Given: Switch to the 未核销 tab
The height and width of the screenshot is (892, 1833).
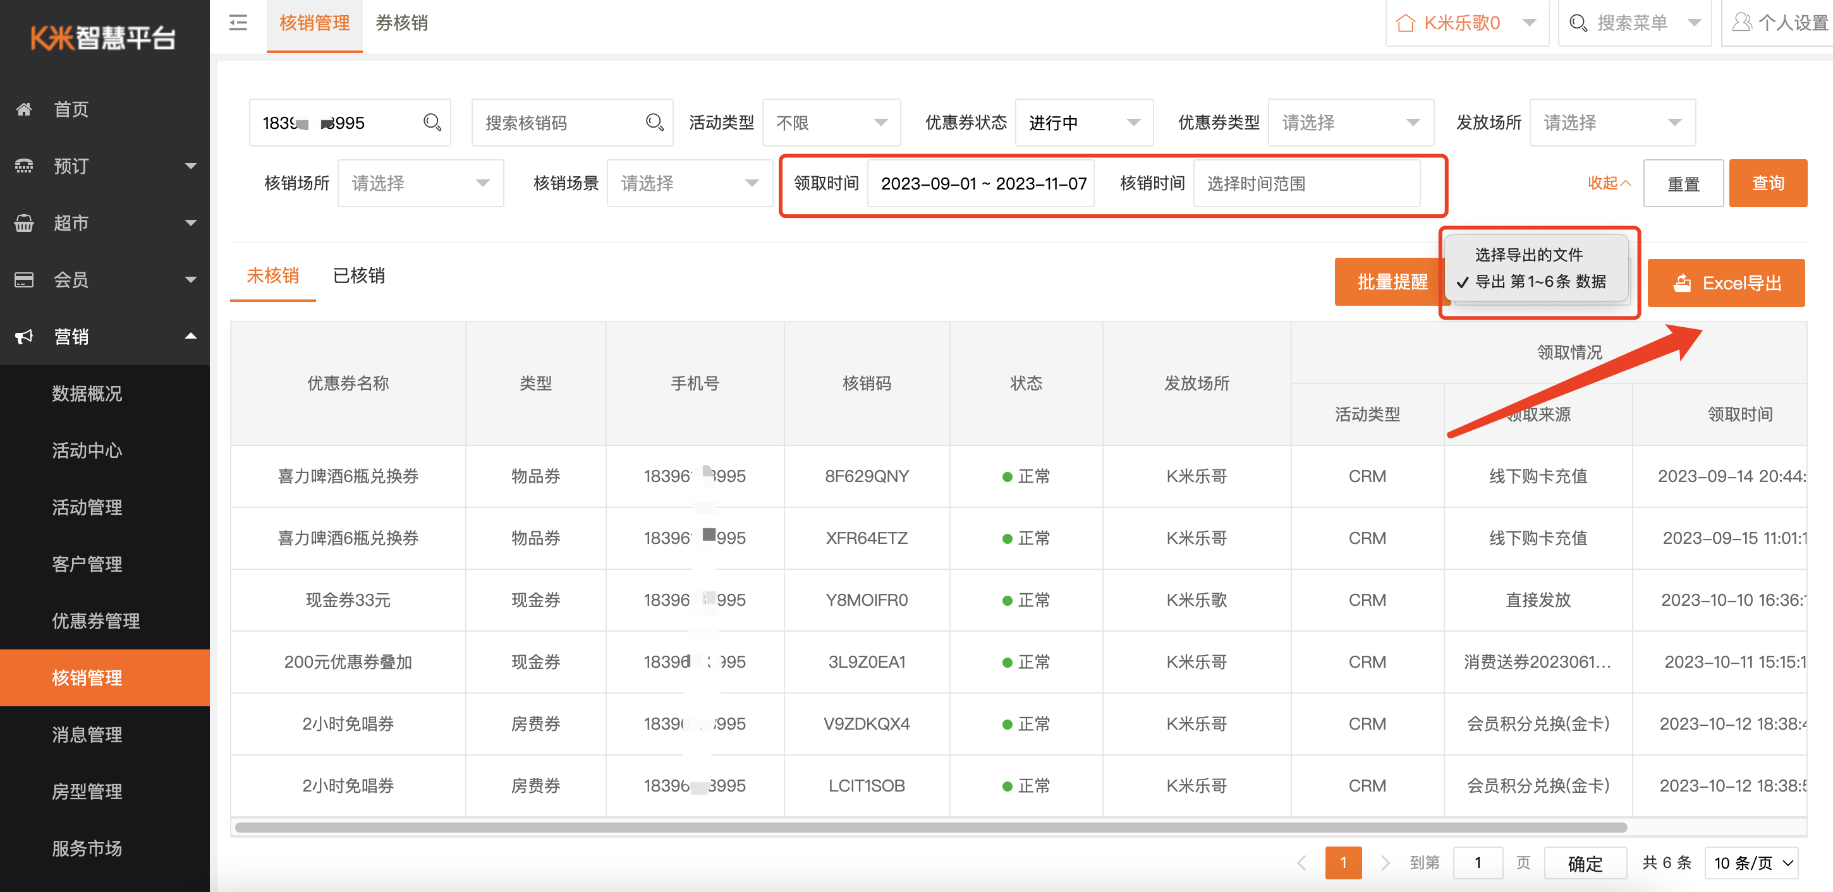Looking at the screenshot, I should [272, 275].
